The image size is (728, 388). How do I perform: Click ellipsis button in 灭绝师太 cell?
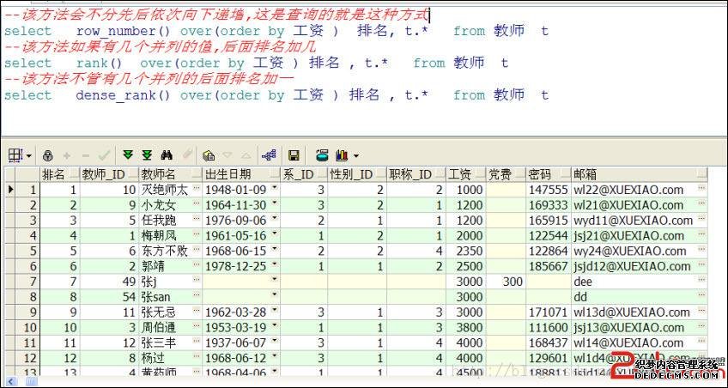click(x=195, y=190)
